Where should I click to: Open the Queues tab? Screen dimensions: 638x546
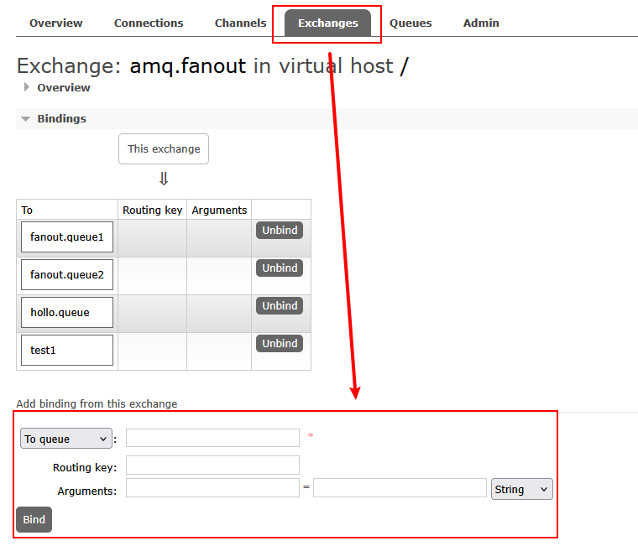[411, 23]
